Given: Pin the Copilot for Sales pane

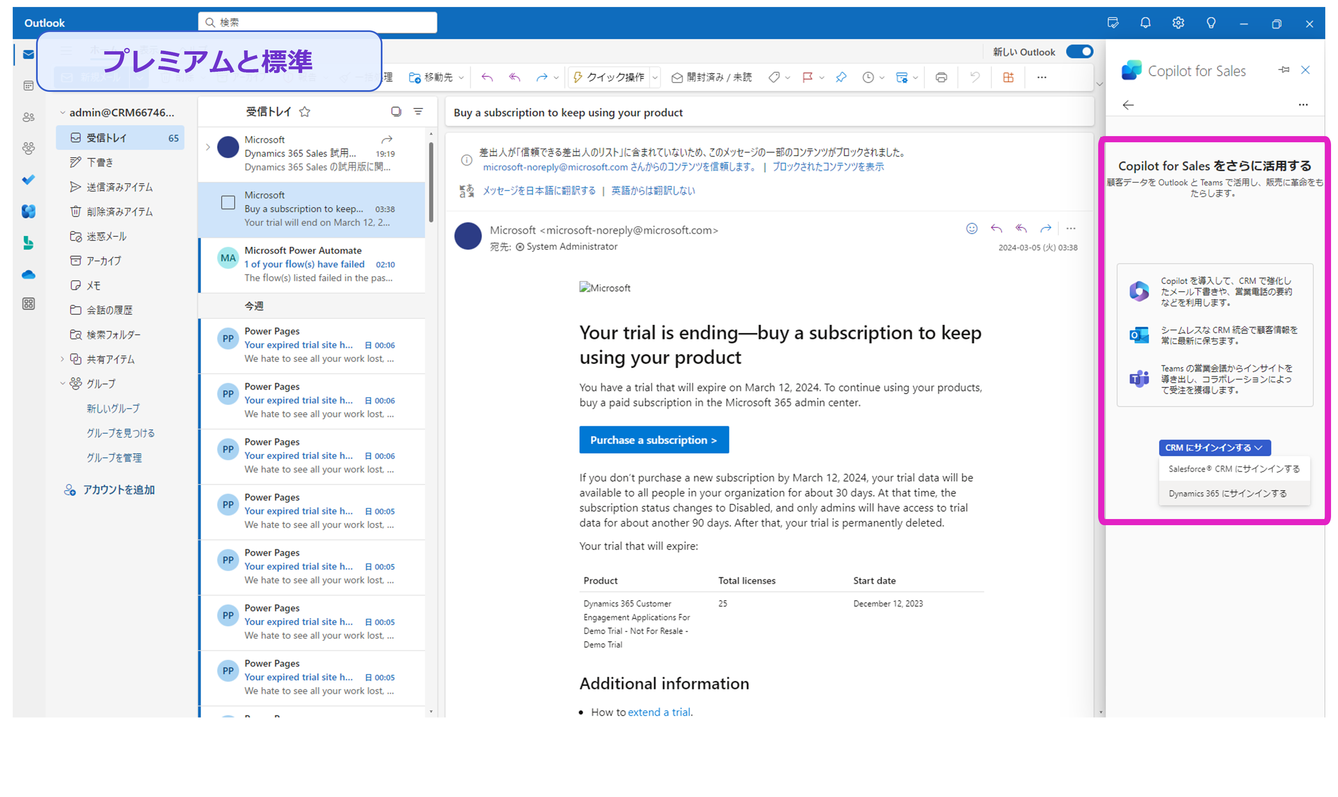Looking at the screenshot, I should tap(1284, 70).
